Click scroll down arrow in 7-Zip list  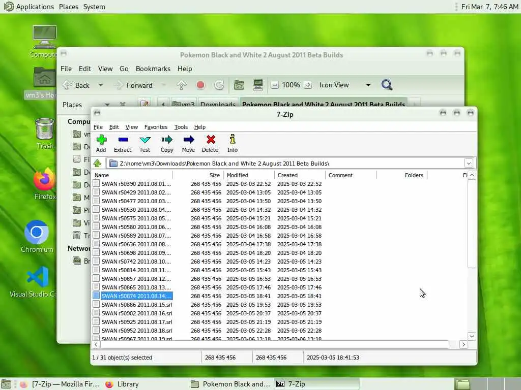[472, 336]
